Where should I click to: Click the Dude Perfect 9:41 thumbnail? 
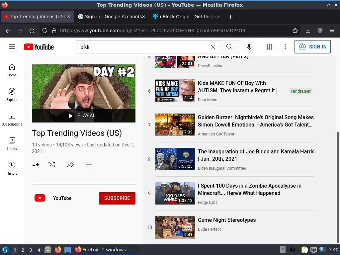(x=175, y=227)
